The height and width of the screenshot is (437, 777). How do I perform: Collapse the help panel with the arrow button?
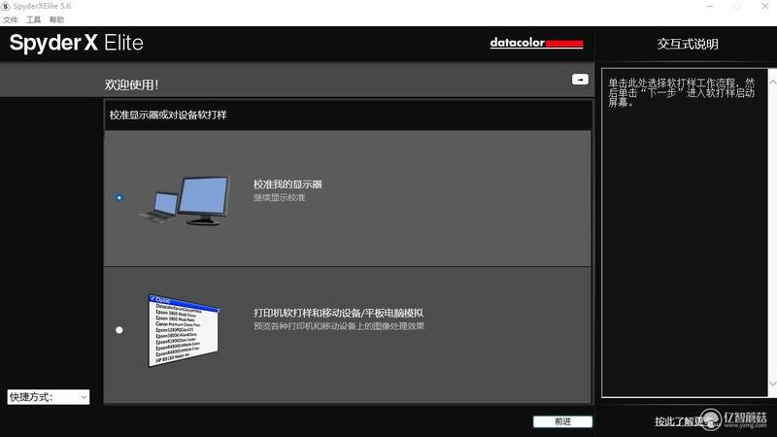click(x=580, y=80)
